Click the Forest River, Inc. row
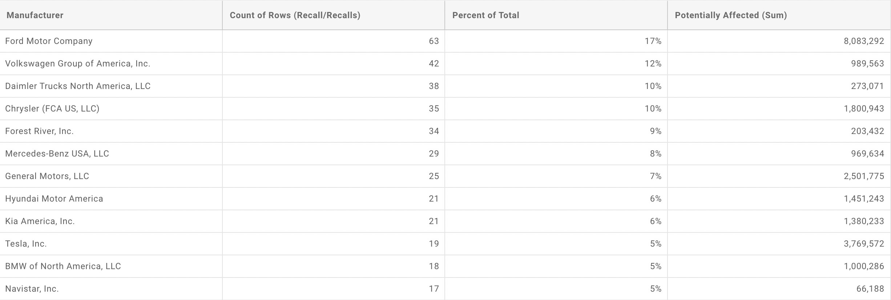The image size is (891, 300). pyautogui.click(x=445, y=131)
